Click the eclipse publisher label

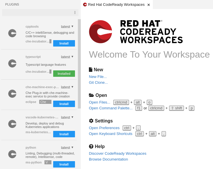[x=31, y=102]
